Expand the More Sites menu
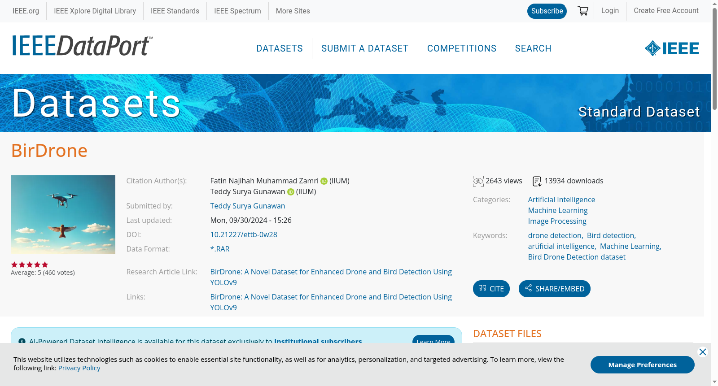718x386 pixels. 293,11
